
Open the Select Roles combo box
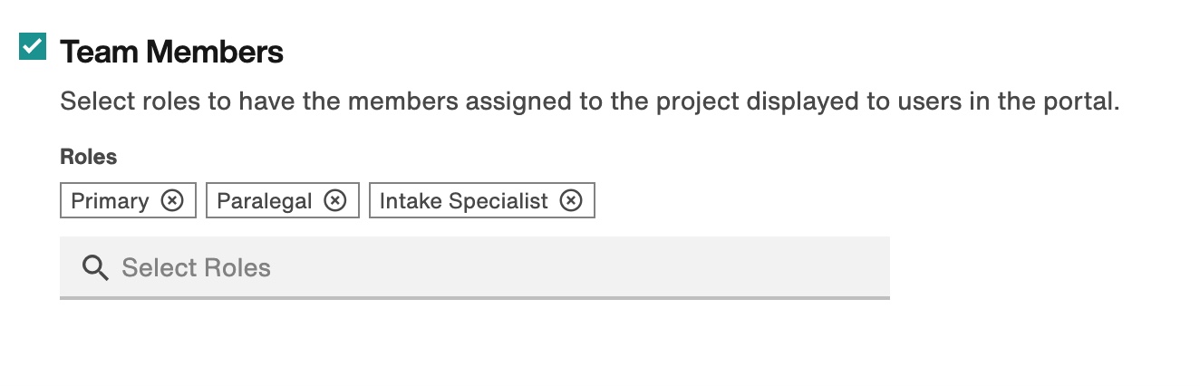click(x=475, y=267)
